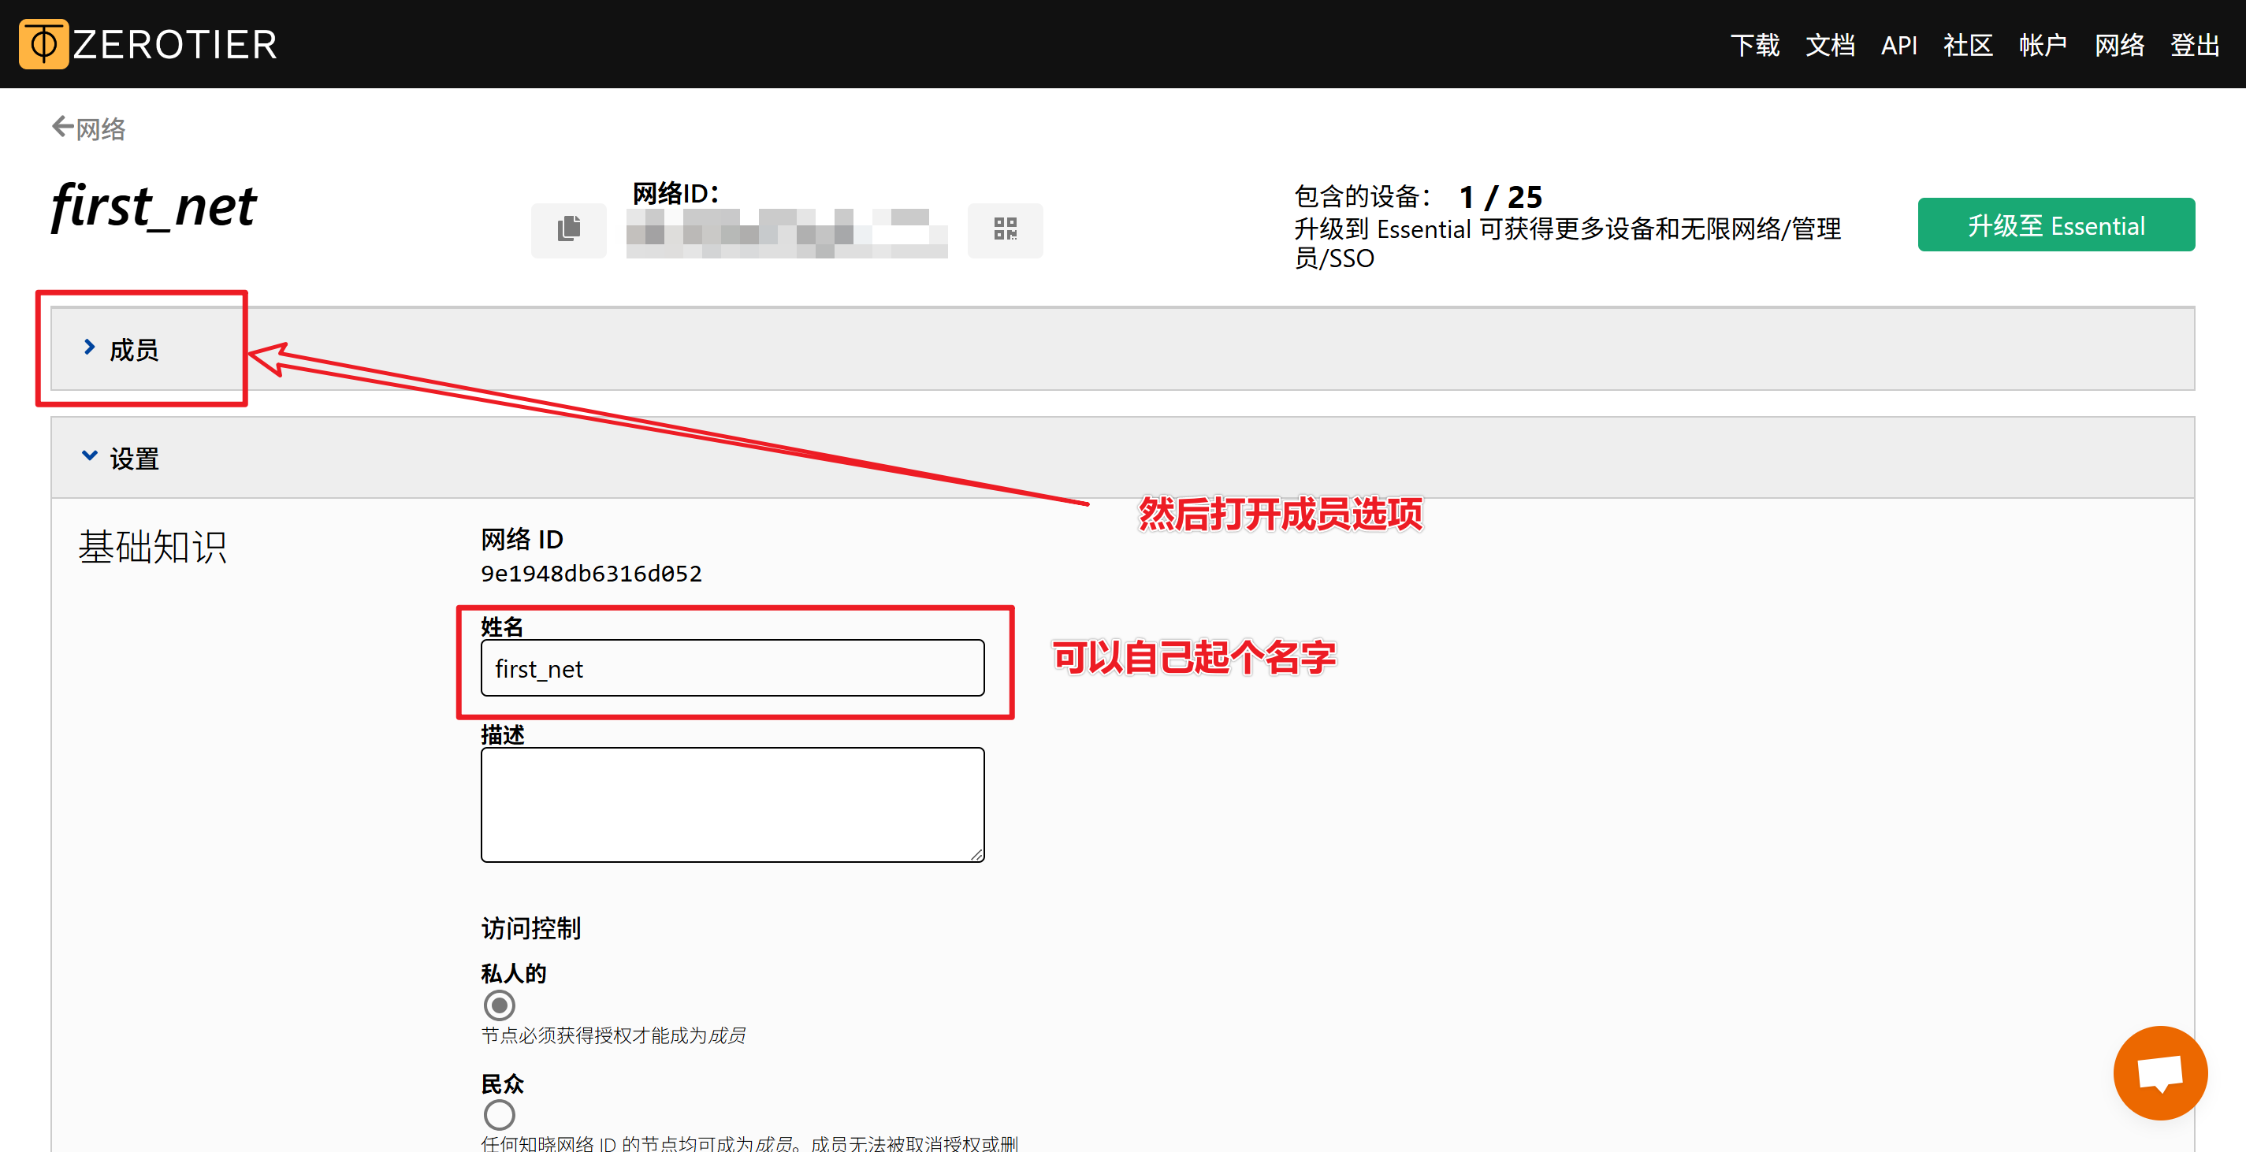Expand the 成员 section
The width and height of the screenshot is (2246, 1152).
pyautogui.click(x=1122, y=349)
